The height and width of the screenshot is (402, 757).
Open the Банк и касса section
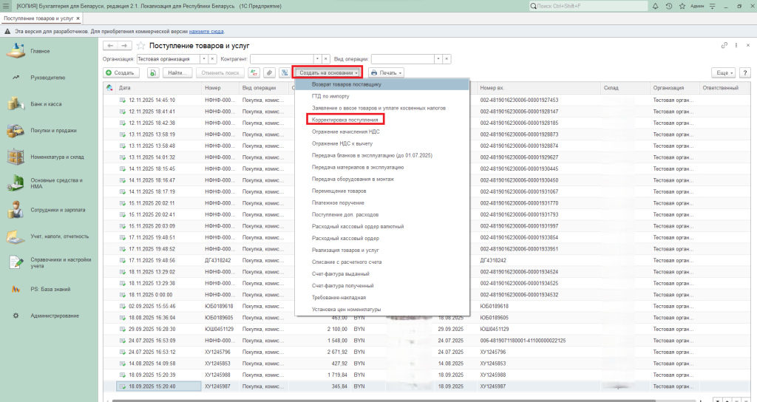click(x=46, y=104)
